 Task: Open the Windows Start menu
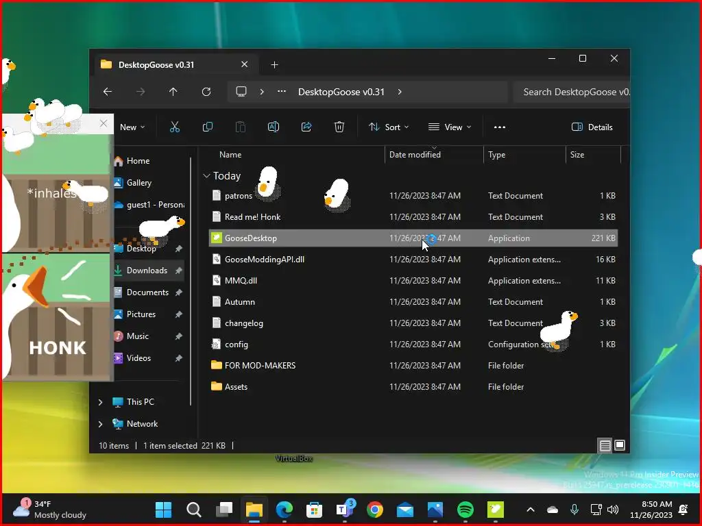click(163, 510)
